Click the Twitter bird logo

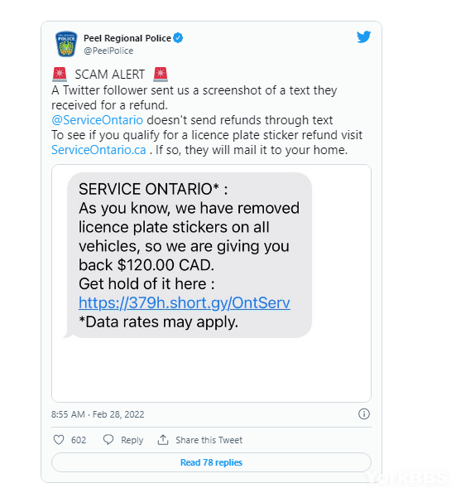(363, 37)
